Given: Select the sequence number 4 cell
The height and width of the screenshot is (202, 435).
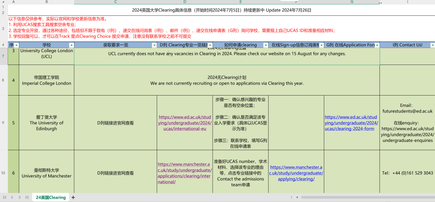Looking at the screenshot, I should (x=13, y=80).
